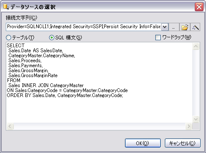Viewport: 206px width, 153px height.
Task: Click the SELECT line in the SQL editor
Action: [x=16, y=46]
